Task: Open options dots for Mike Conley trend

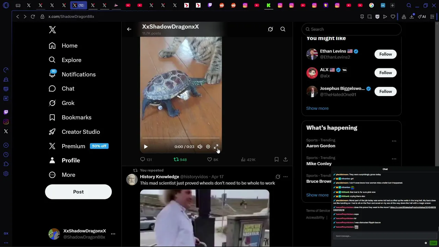Action: coord(394,159)
